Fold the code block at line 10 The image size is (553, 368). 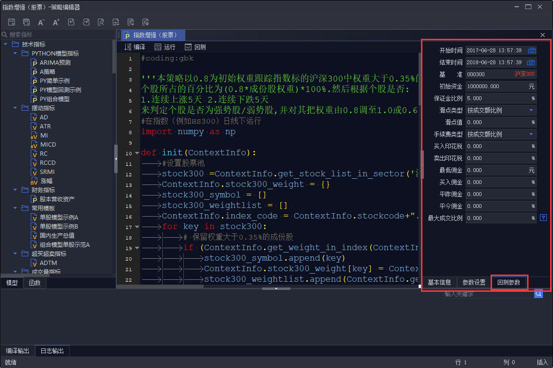point(137,153)
